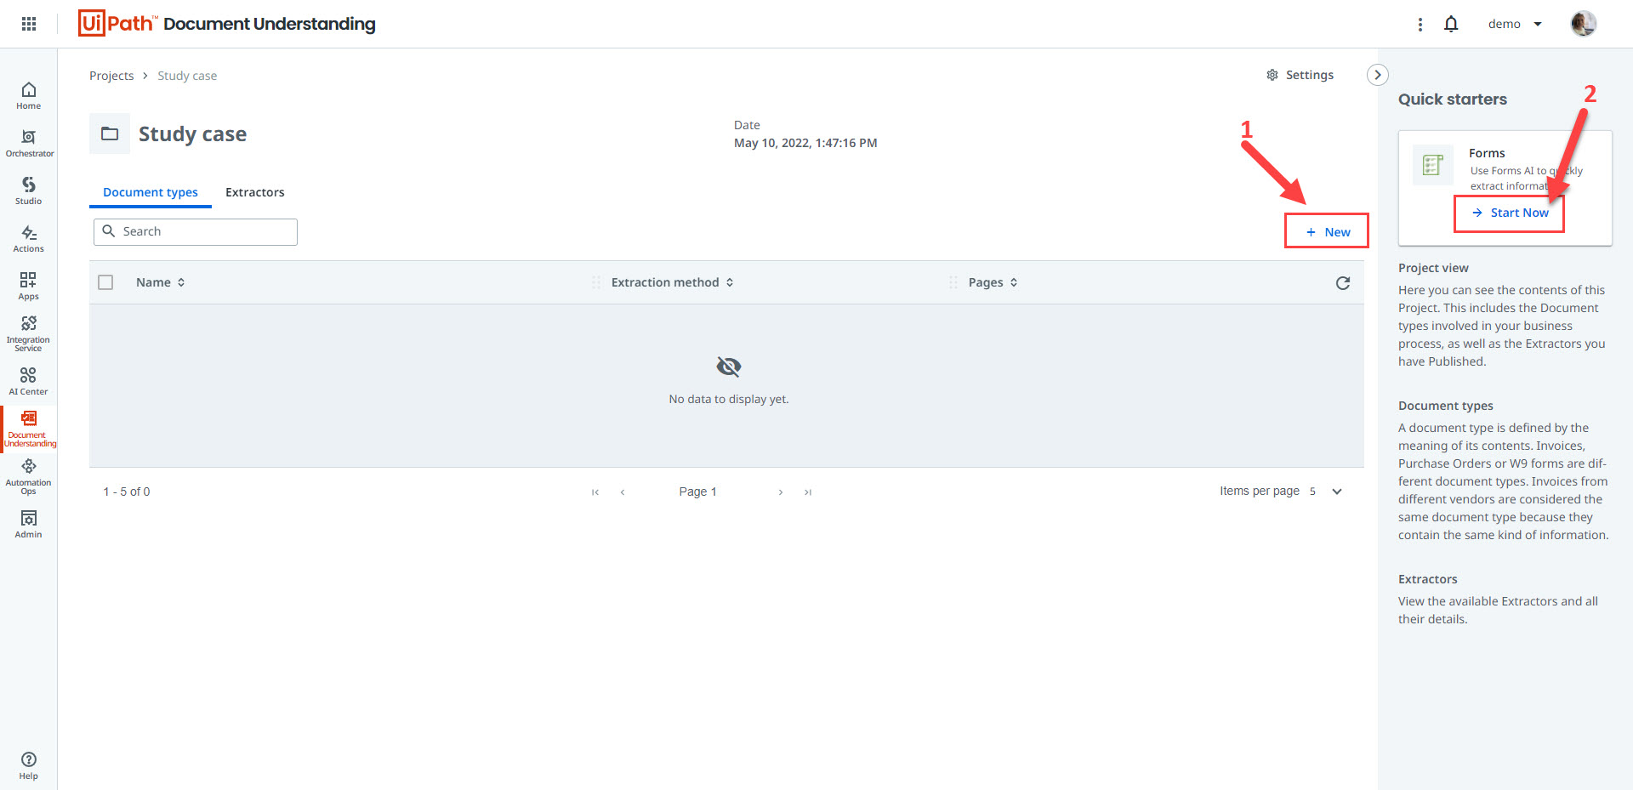Open the three-dot more options menu
The height and width of the screenshot is (790, 1633).
point(1420,25)
